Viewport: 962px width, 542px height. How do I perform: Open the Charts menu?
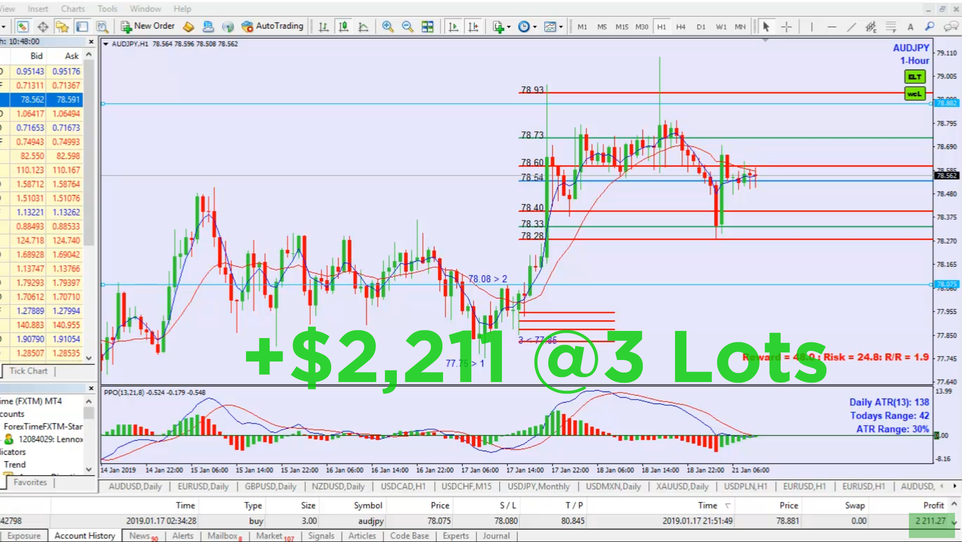(x=73, y=9)
